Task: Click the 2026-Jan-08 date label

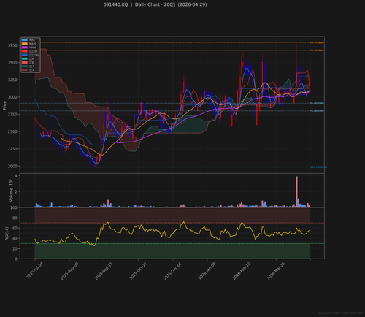Action: [207, 271]
